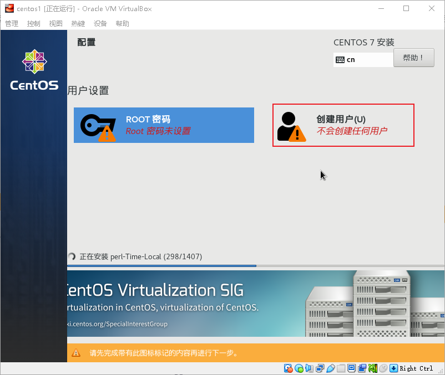Click the recording status icon
The width and height of the screenshot is (445, 375).
point(362,368)
